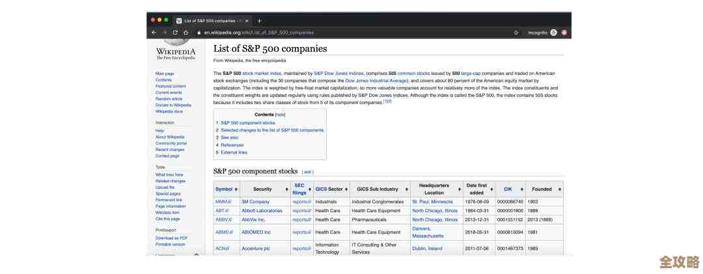703x274 pixels.
Task: Click the site lock icon in the address bar
Action: tap(199, 32)
